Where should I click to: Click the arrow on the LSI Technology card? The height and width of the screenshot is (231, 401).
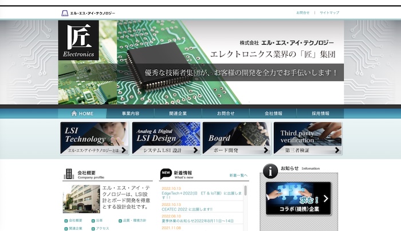(124, 150)
